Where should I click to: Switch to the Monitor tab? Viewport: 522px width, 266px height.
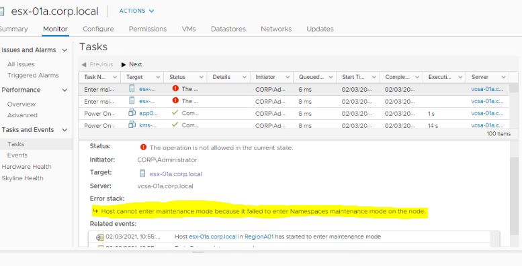55,29
